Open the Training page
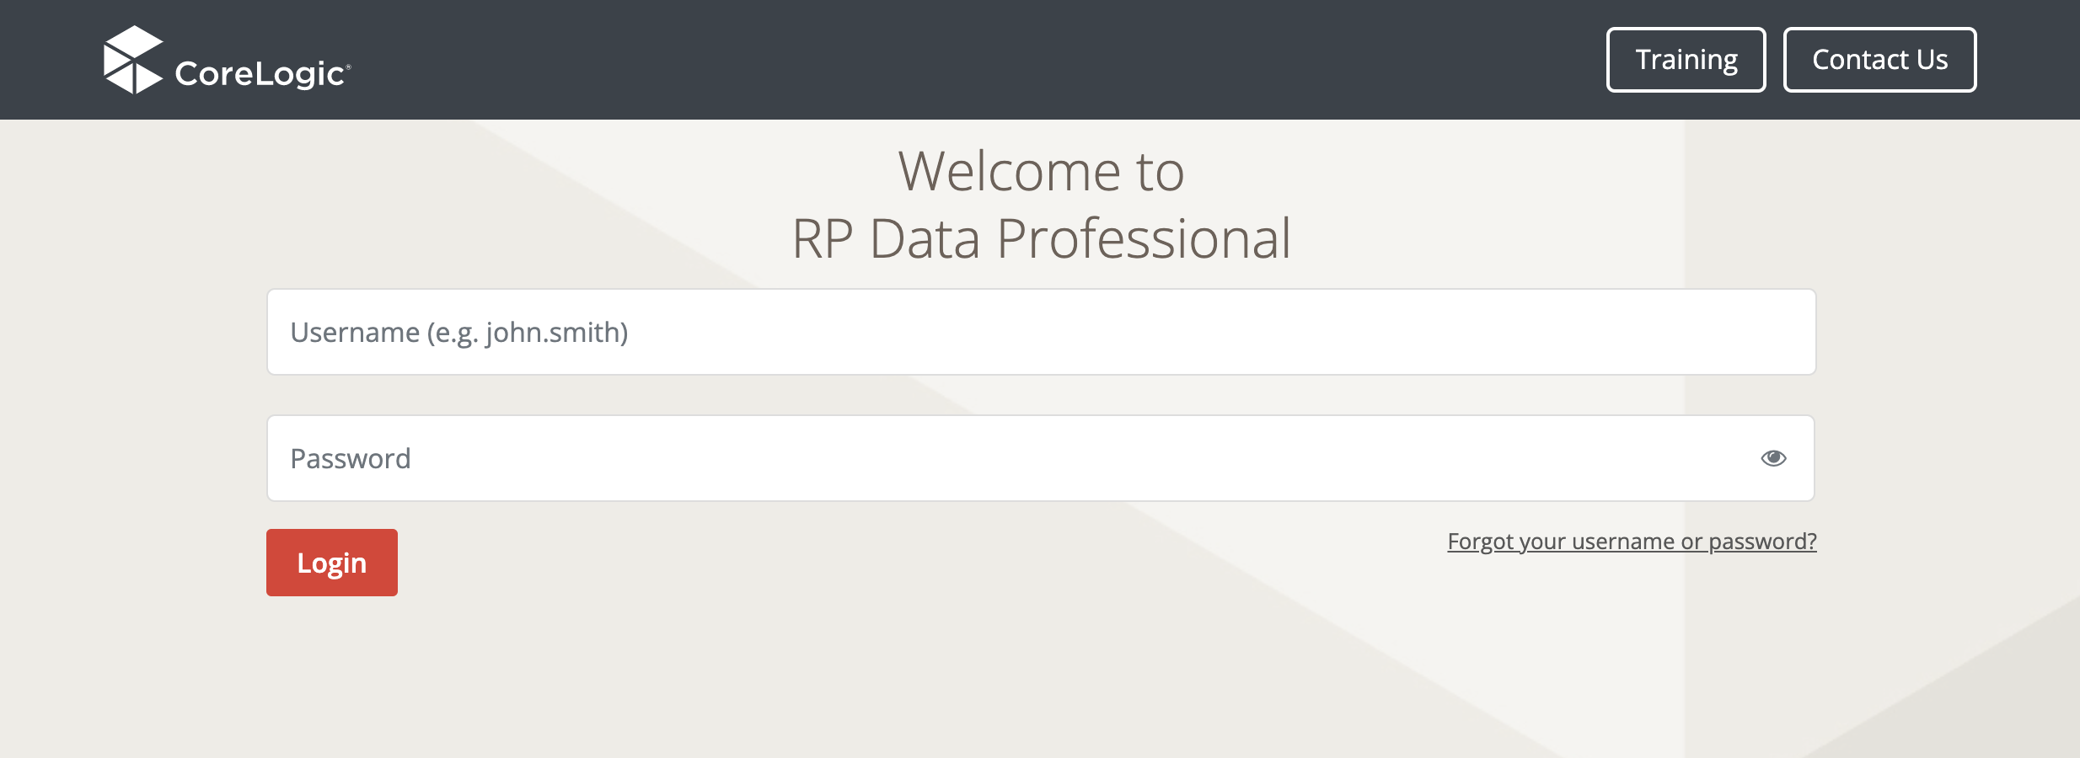Screen dimensions: 2080x758 1686,60
